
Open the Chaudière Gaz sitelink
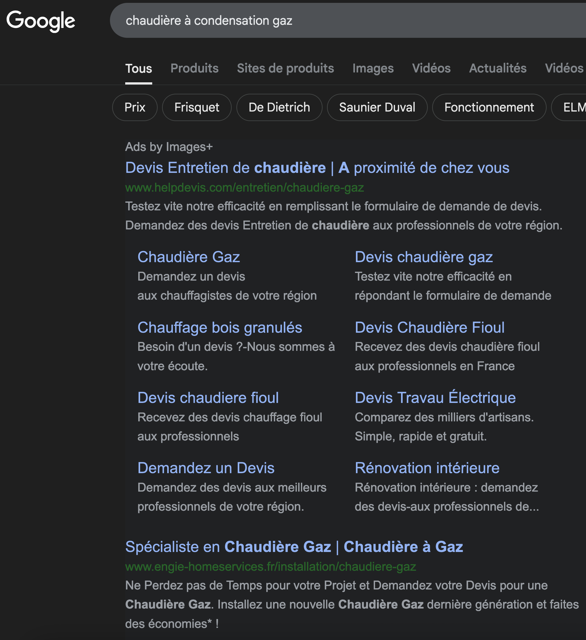189,257
